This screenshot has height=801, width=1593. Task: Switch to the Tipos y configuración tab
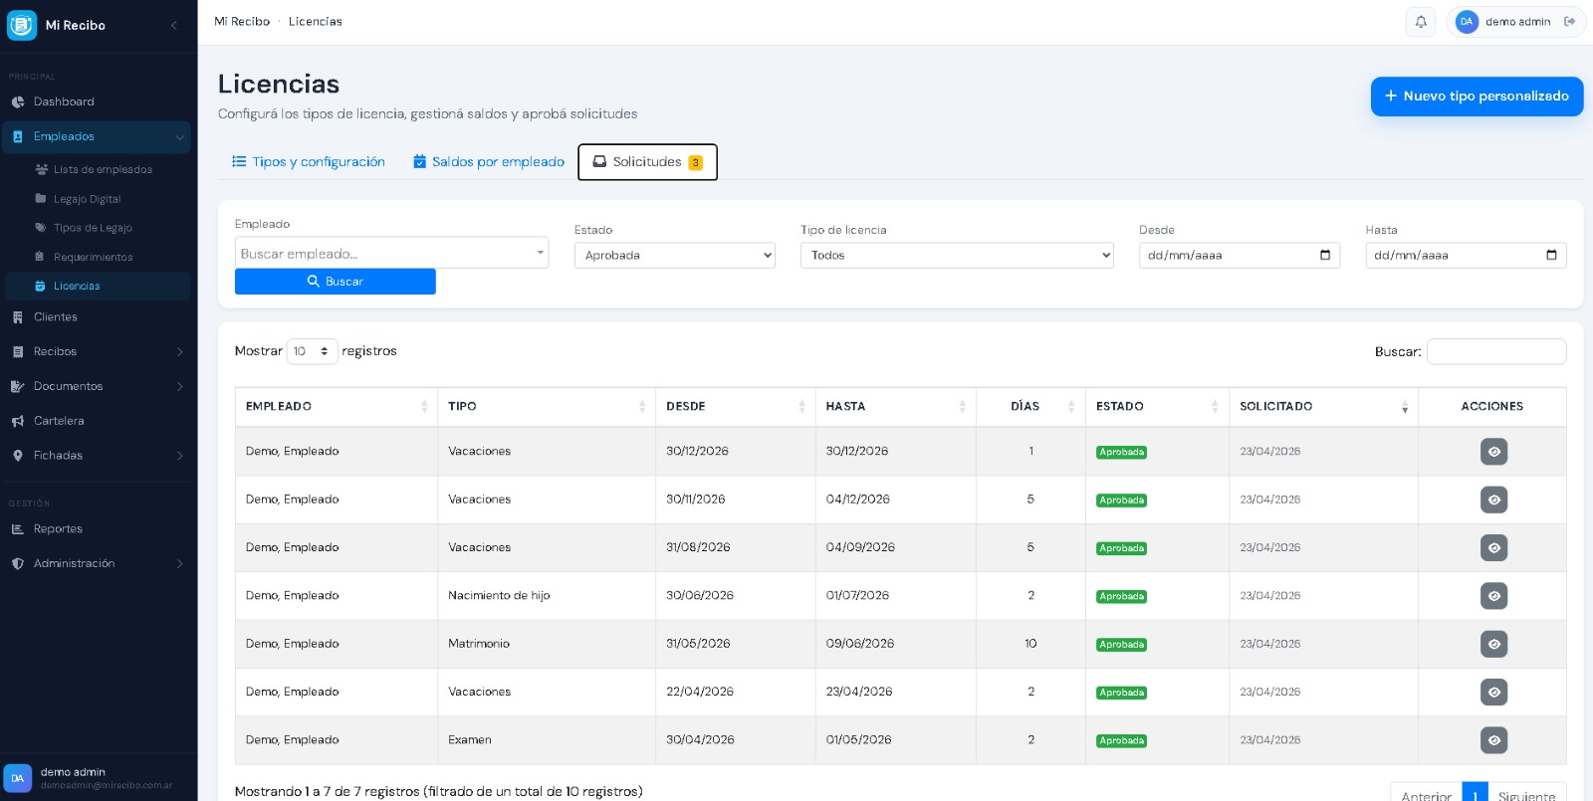tap(309, 162)
